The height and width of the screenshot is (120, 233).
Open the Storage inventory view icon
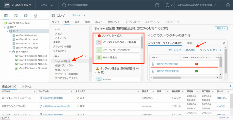26,16
